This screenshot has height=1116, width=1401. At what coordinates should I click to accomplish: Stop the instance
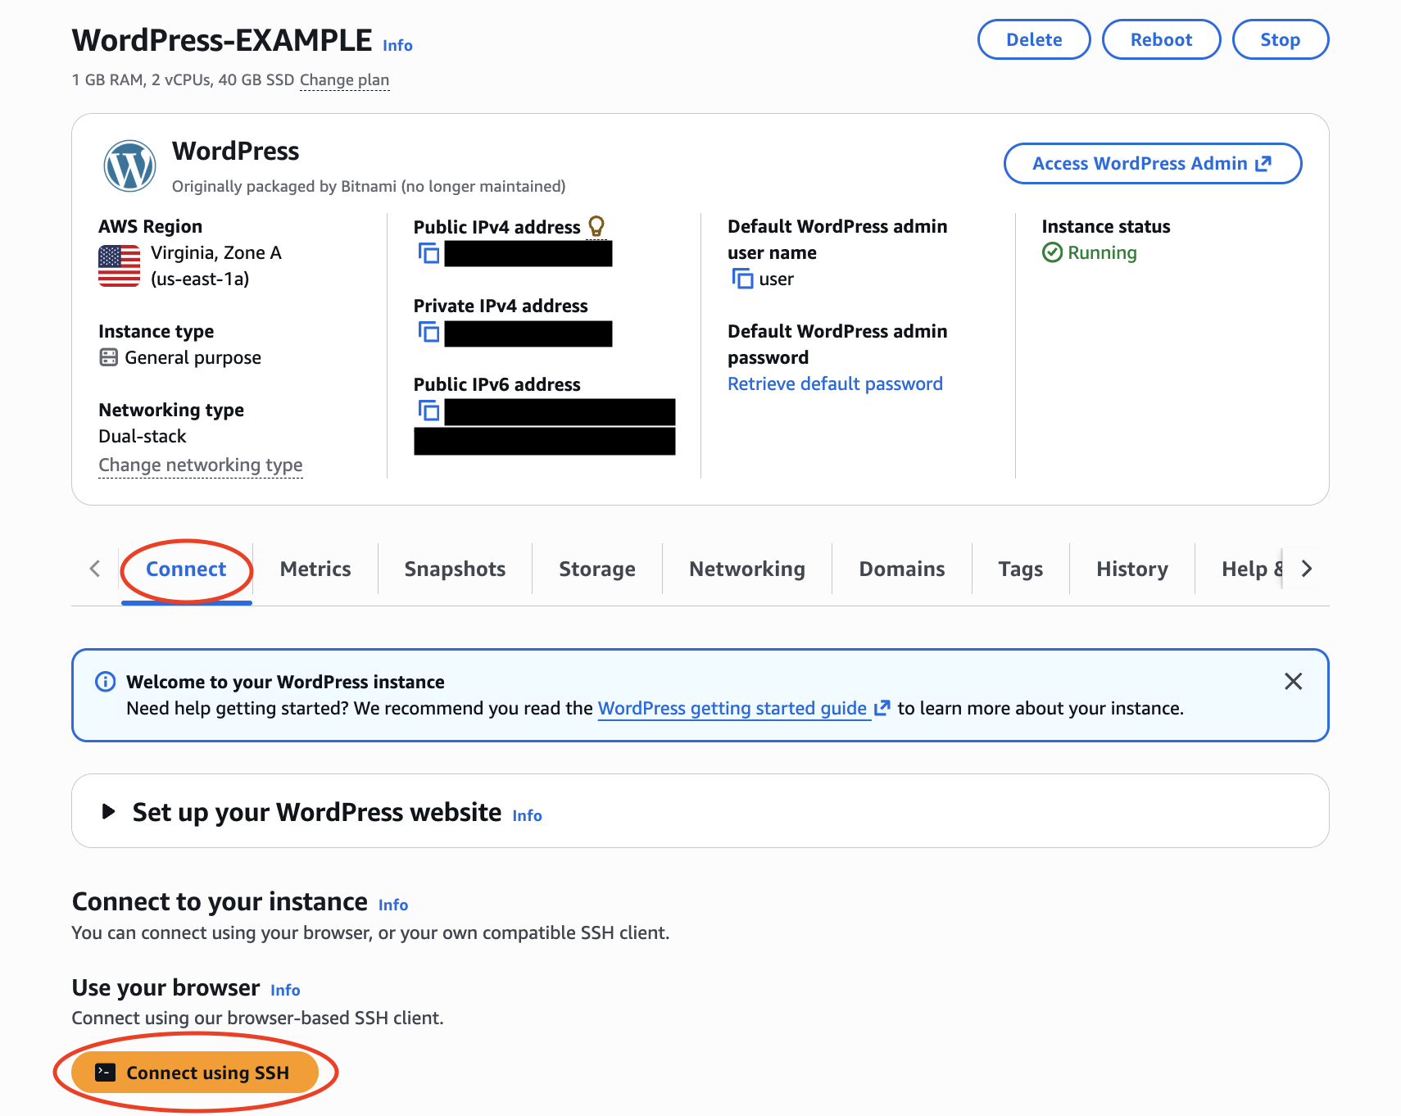tap(1281, 39)
